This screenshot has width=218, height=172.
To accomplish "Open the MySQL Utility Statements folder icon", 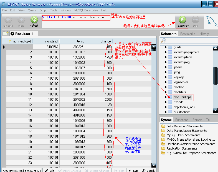I will pyautogui.click(x=163, y=135).
